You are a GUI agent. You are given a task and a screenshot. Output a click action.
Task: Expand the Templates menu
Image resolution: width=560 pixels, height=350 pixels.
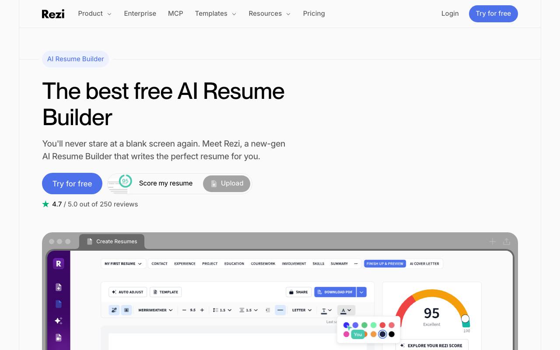tap(216, 14)
